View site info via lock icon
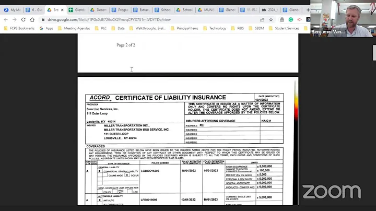Image resolution: width=376 pixels, height=211 pixels. [x=43, y=20]
